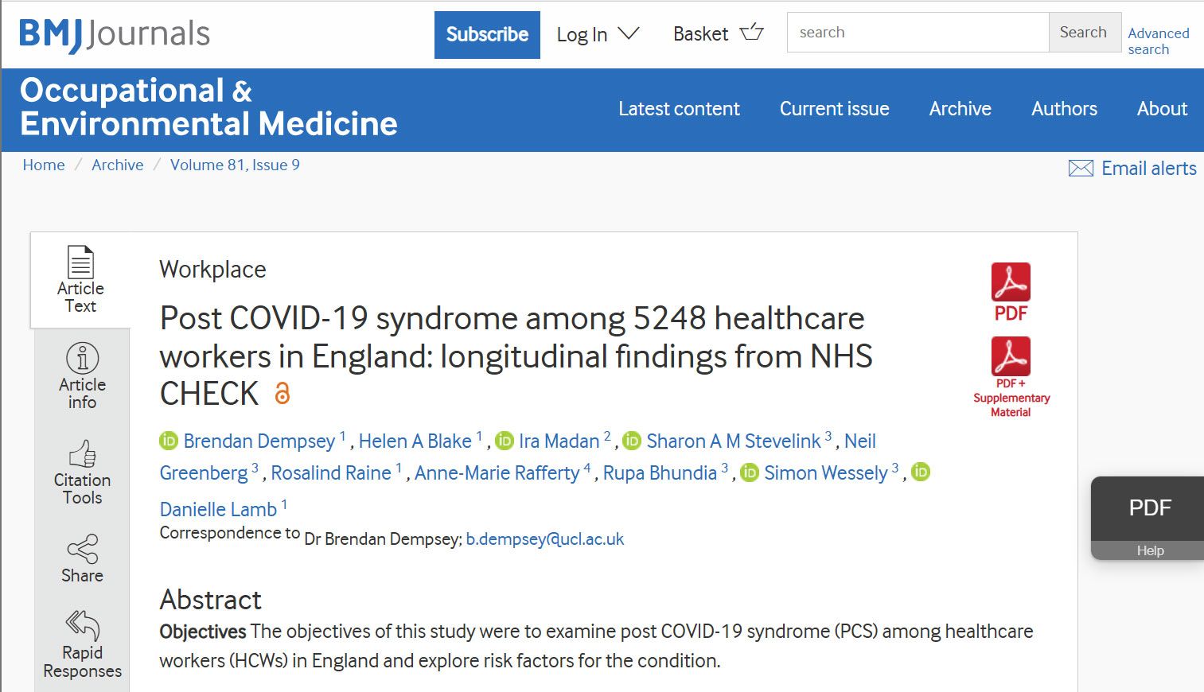Click the Share icon in sidebar
Image resolution: width=1204 pixels, height=692 pixels.
(x=82, y=549)
